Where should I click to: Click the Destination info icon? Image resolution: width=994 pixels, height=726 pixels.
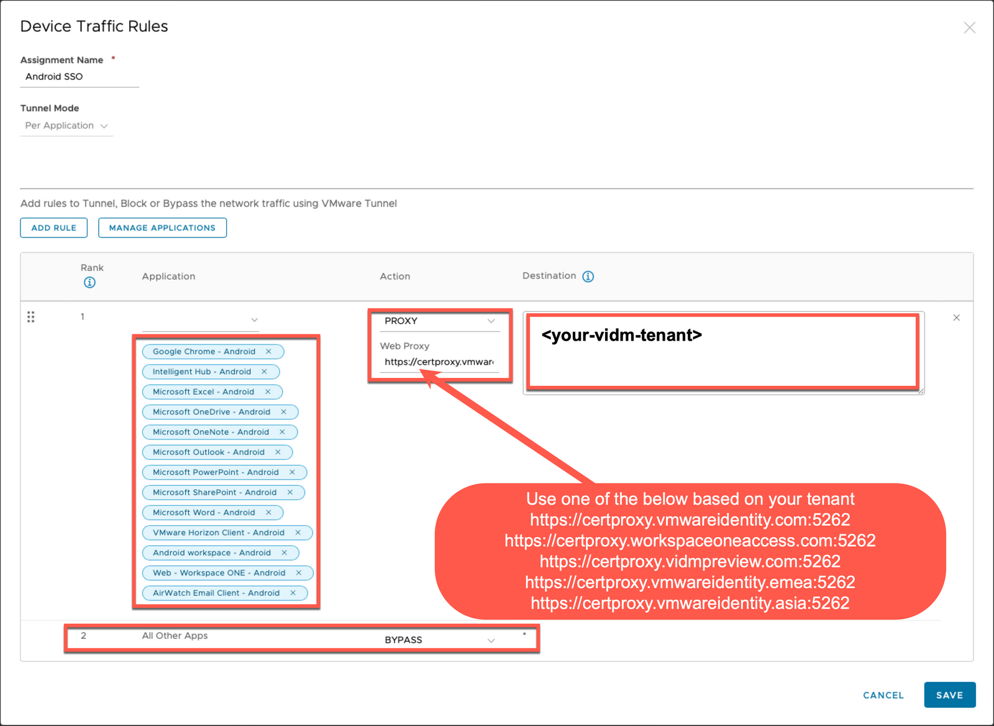point(588,277)
